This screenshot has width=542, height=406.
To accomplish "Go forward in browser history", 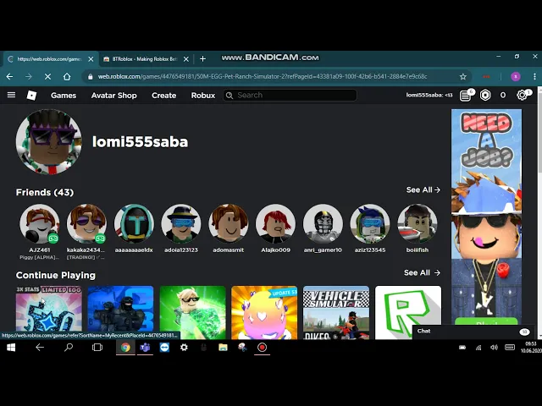I will [x=29, y=76].
